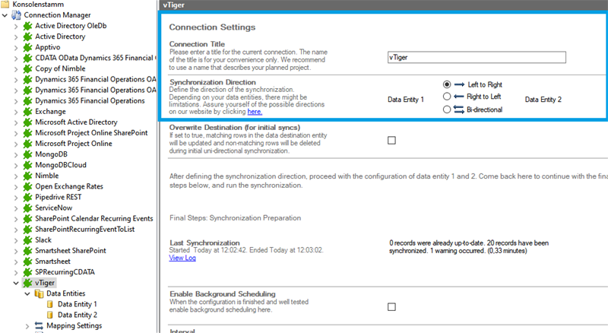This screenshot has width=608, height=333.
Task: Select Right to Left synchronization
Action: [x=447, y=97]
